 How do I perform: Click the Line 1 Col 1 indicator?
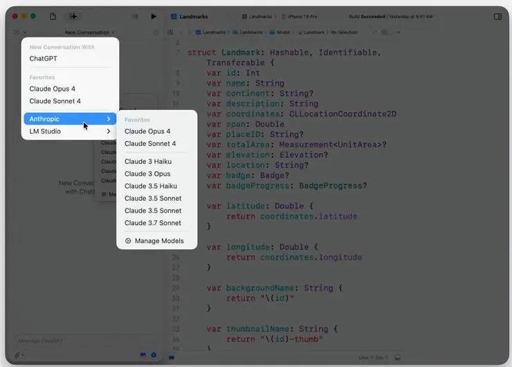373,357
